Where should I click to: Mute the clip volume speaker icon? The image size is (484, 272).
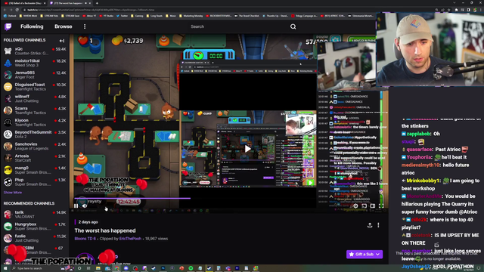click(84, 206)
